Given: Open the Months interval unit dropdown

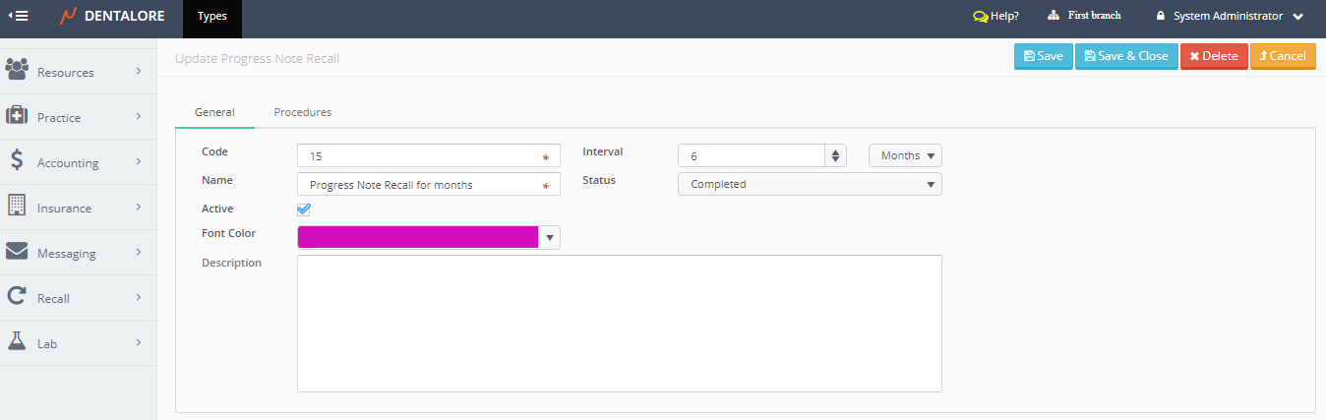Looking at the screenshot, I should (x=905, y=155).
